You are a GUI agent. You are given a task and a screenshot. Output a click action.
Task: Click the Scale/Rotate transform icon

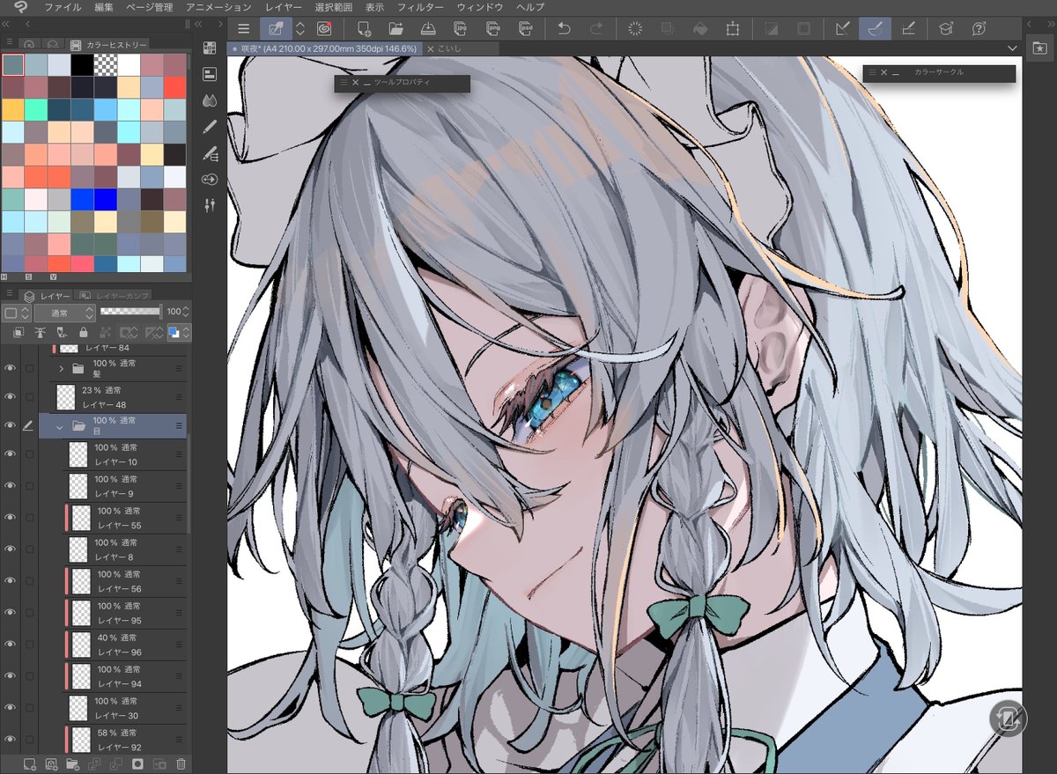click(x=732, y=29)
